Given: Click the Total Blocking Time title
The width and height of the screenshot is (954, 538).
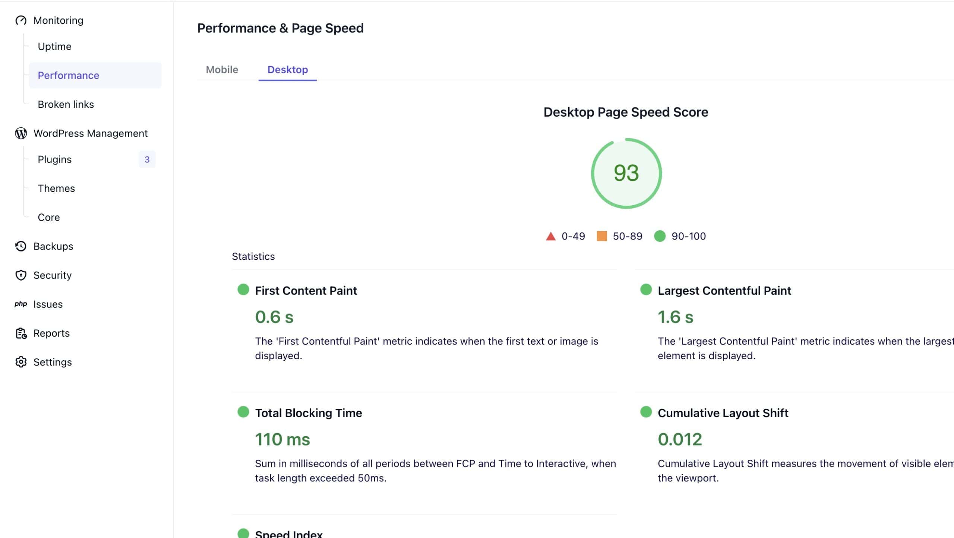Looking at the screenshot, I should click(309, 413).
